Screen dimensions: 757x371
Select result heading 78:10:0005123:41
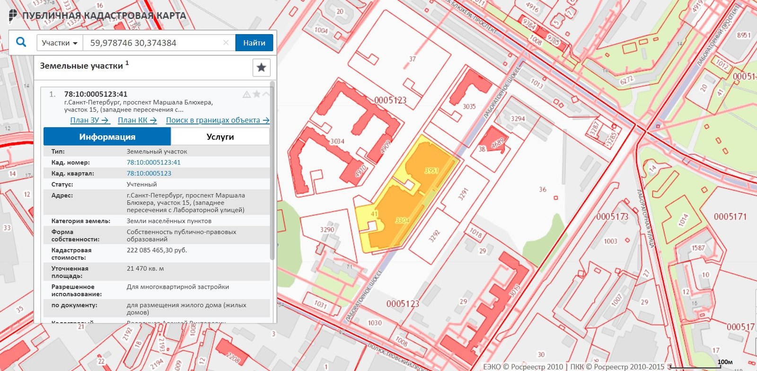96,94
